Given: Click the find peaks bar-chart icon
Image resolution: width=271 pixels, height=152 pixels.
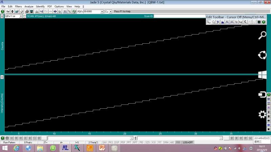Looking at the screenshot, I should coord(37,12).
